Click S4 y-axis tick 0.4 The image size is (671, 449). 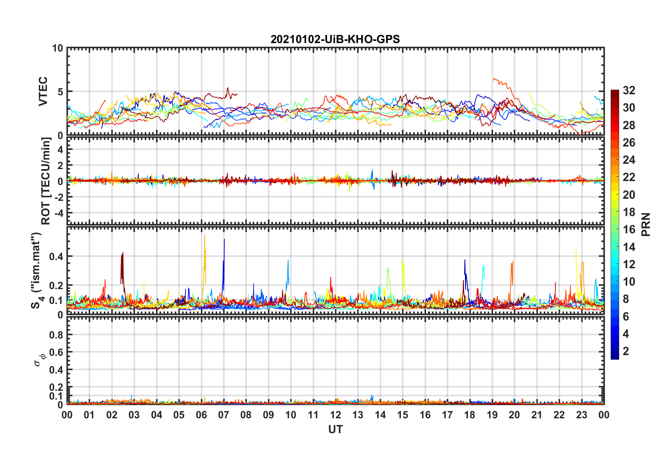pos(56,257)
